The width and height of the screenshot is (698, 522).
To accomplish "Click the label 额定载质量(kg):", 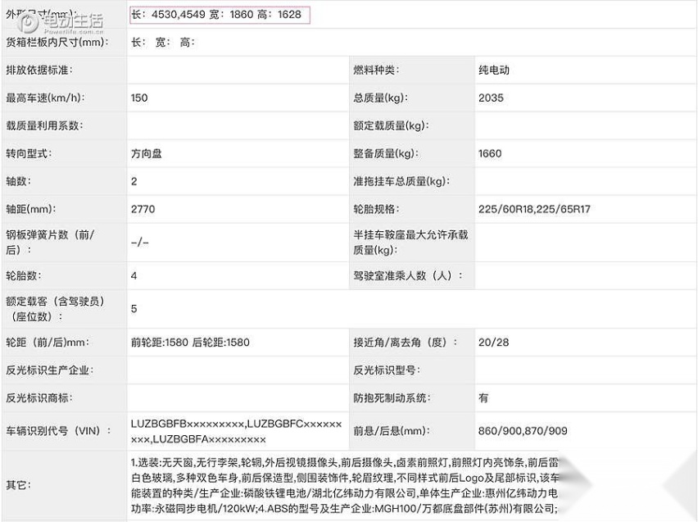I will click(392, 125).
